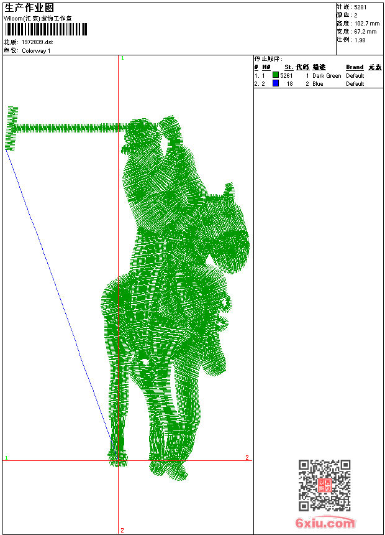The width and height of the screenshot is (385, 535).
Task: Click the Blue color swatch
Action: pyautogui.click(x=276, y=83)
